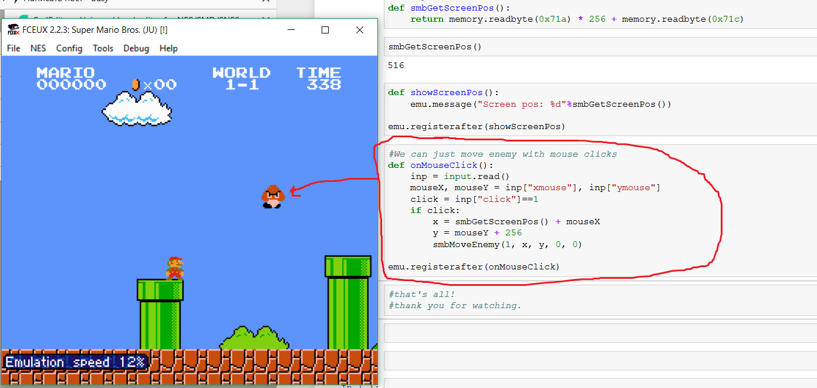Viewport: 817px width, 388px height.
Task: Click the '#We can just move enemy' comment
Action: (502, 154)
